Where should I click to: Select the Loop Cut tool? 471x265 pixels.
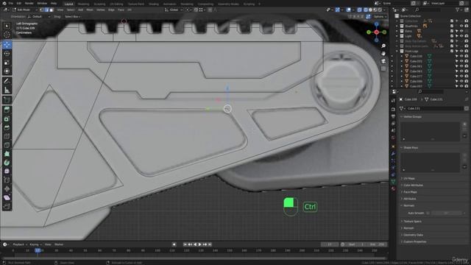click(7, 136)
